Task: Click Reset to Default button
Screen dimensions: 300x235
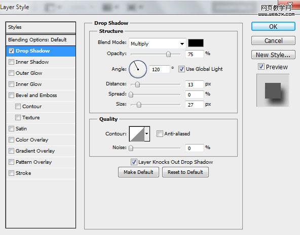Action: (x=185, y=172)
